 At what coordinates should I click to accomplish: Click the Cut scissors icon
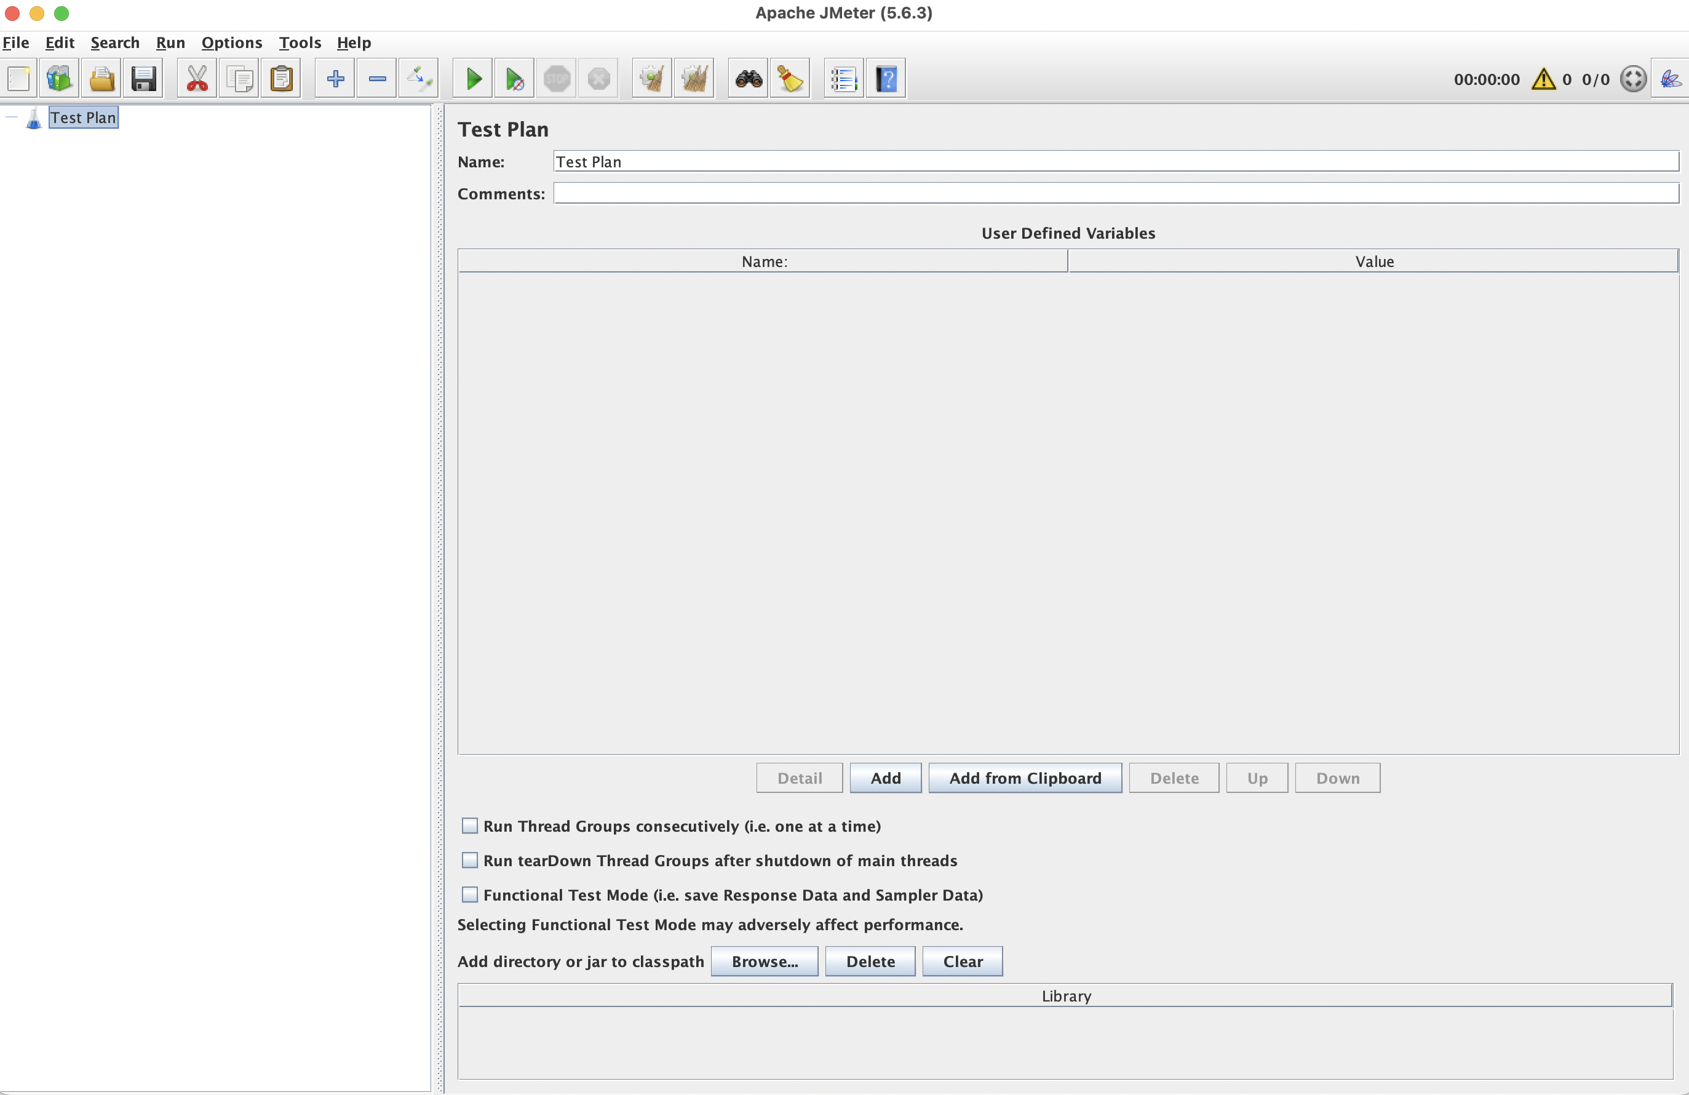(197, 79)
